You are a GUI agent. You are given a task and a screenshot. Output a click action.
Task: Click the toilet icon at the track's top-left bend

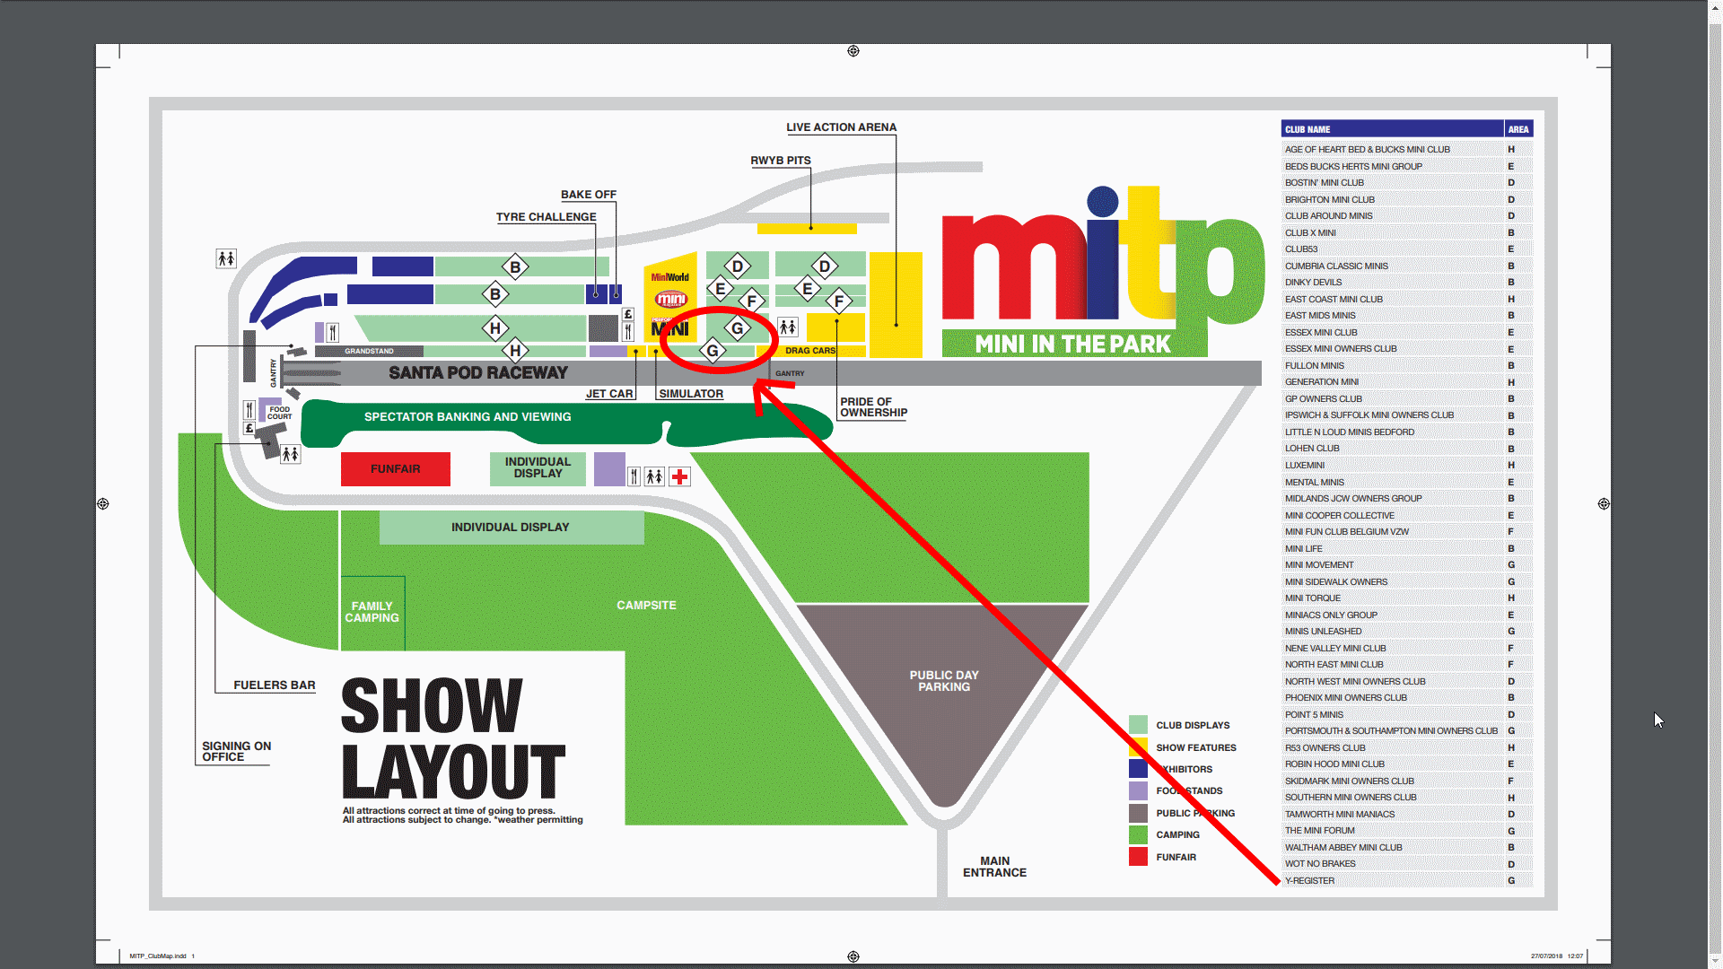coord(226,258)
